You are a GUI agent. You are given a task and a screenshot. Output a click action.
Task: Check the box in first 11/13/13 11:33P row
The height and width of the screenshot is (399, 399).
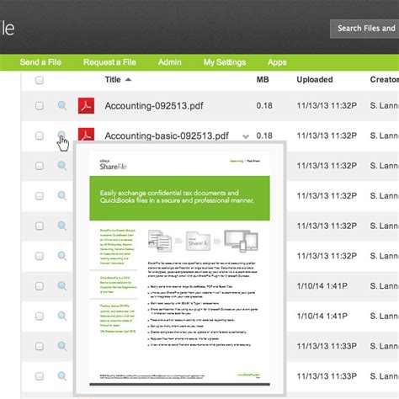[x=40, y=346]
